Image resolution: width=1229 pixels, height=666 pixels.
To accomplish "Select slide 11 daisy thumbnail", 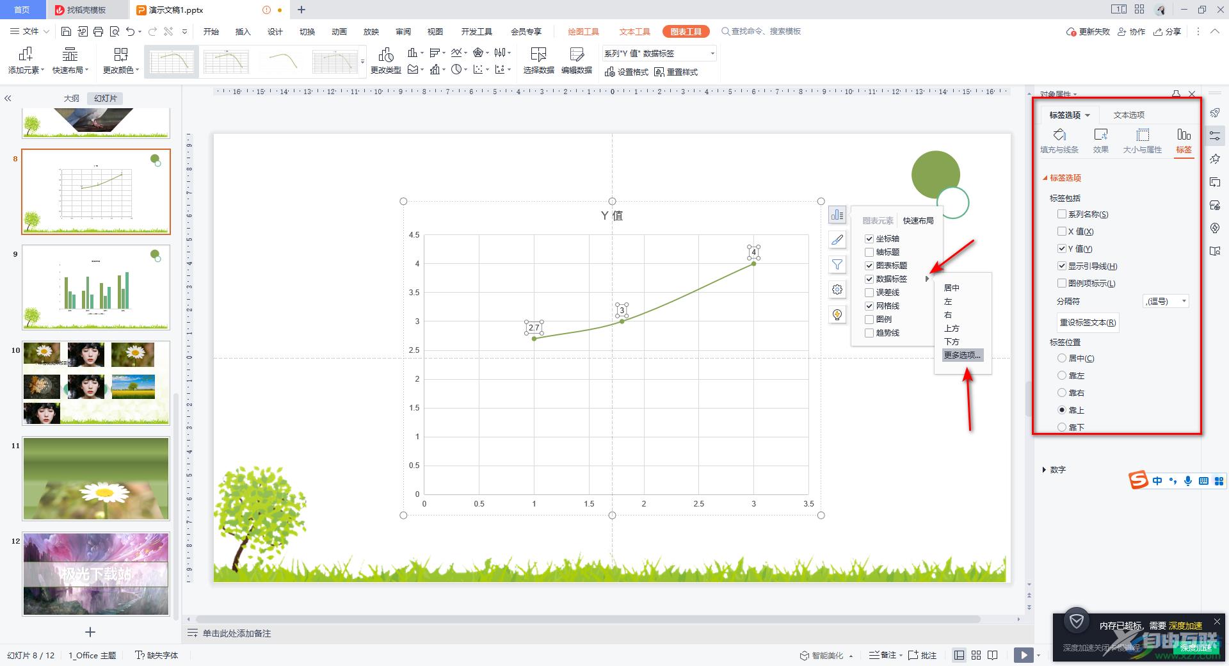I will tap(96, 479).
